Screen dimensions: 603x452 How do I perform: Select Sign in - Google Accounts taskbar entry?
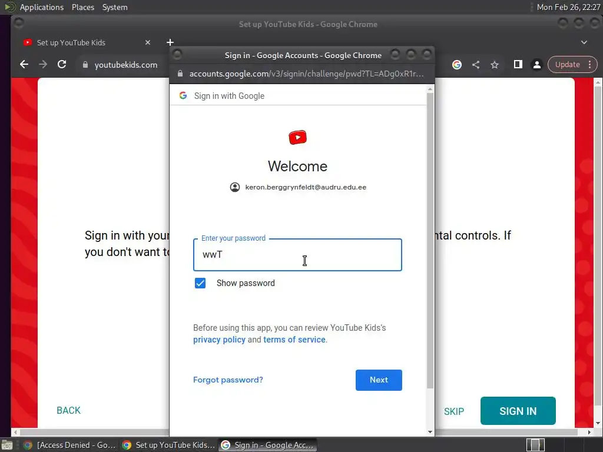point(268,445)
